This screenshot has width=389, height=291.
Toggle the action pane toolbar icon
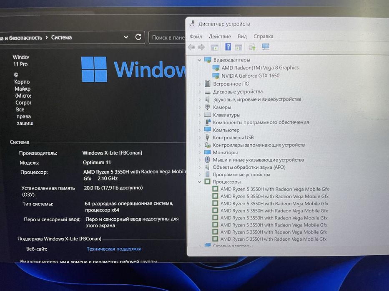238,47
